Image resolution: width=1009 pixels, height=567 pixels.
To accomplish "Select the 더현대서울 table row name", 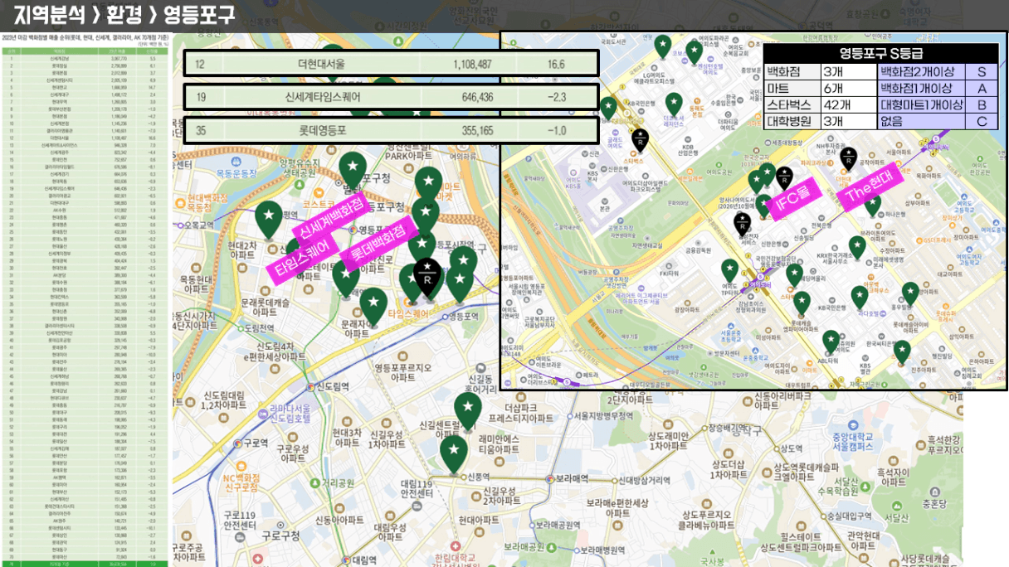I will (x=321, y=64).
